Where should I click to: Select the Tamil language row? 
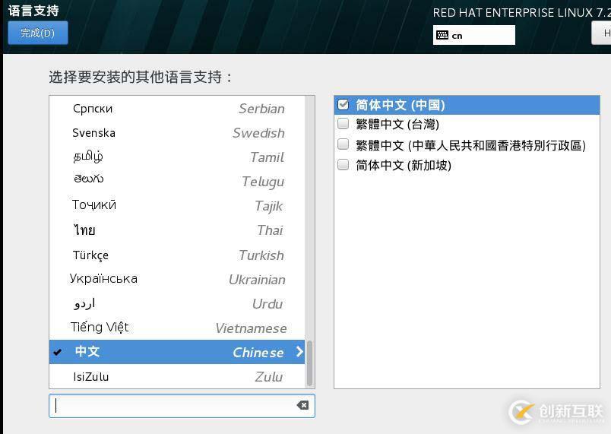click(x=177, y=157)
